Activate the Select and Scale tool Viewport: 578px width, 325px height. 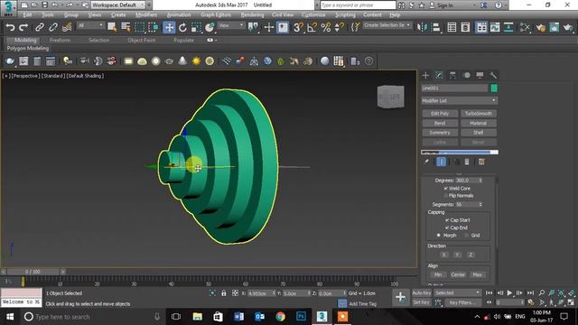(196, 27)
